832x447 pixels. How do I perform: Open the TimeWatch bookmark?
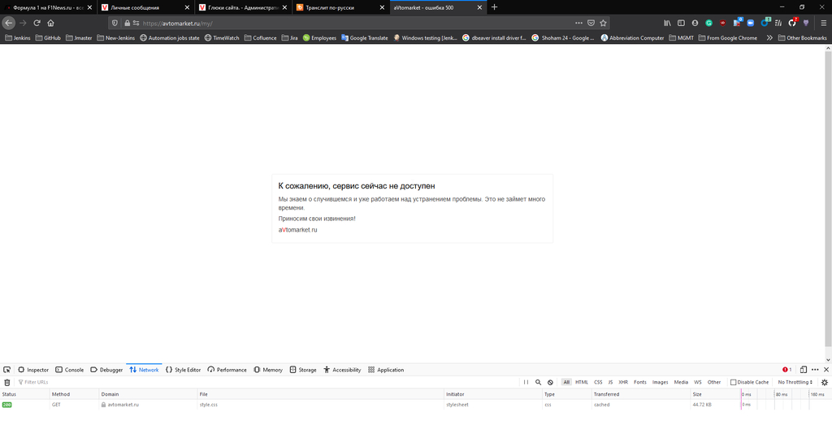[x=222, y=37]
